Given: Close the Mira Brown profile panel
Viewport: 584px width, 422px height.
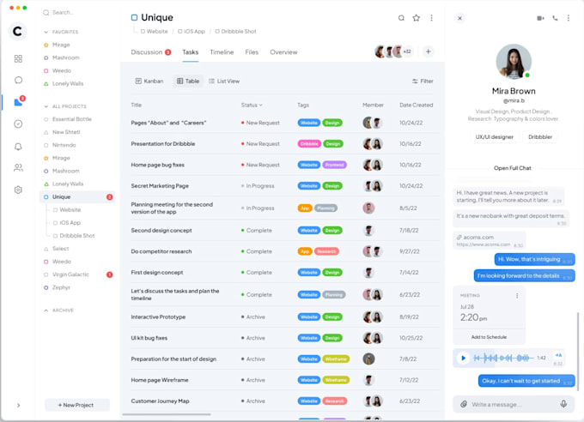Looking at the screenshot, I should click(460, 18).
